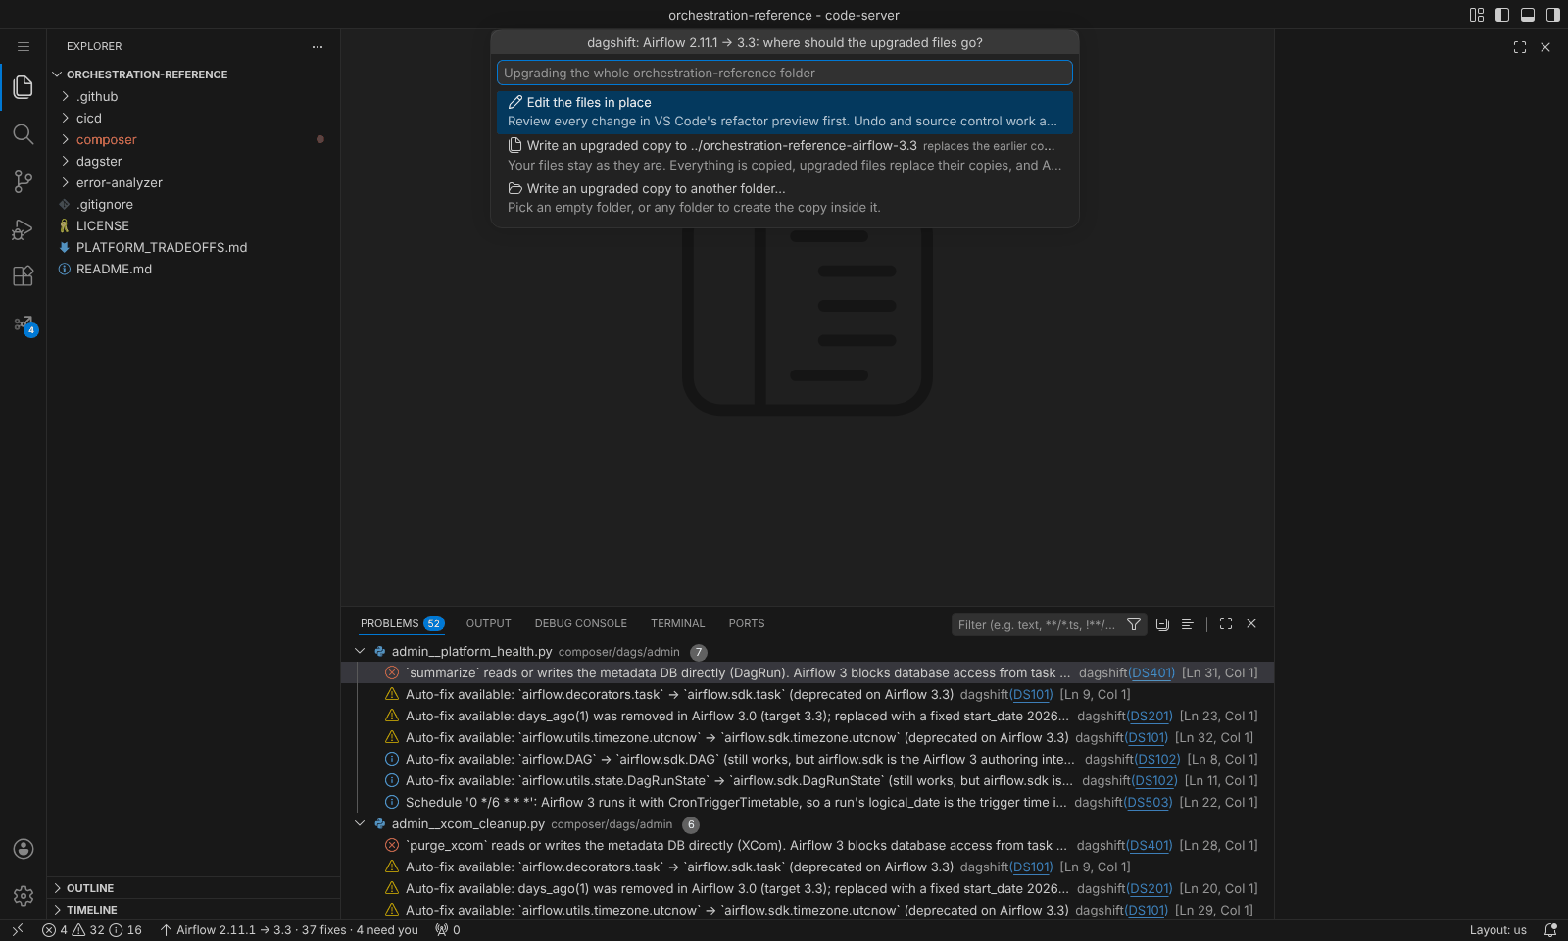This screenshot has width=1568, height=941.
Task: Open the DS401 link in first error
Action: click(1151, 673)
